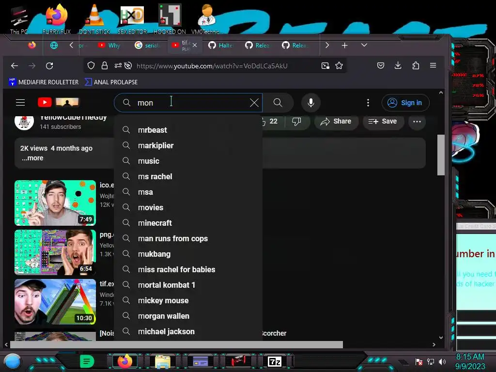Open YouTube settings three-dot menu
The image size is (496, 372).
point(368,103)
